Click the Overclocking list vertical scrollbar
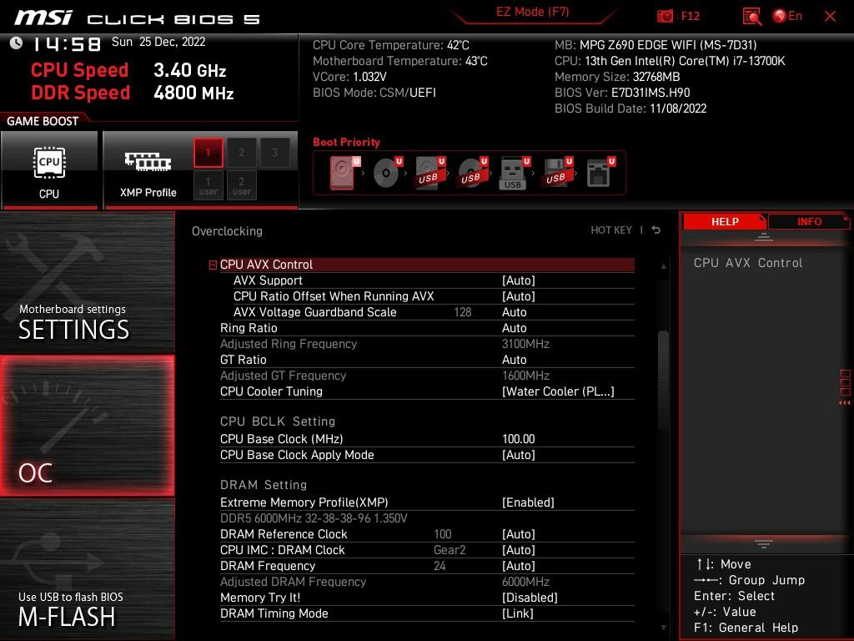 pos(664,380)
